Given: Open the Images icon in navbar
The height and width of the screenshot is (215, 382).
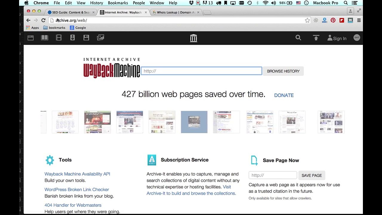Looking at the screenshot, I should [101, 38].
